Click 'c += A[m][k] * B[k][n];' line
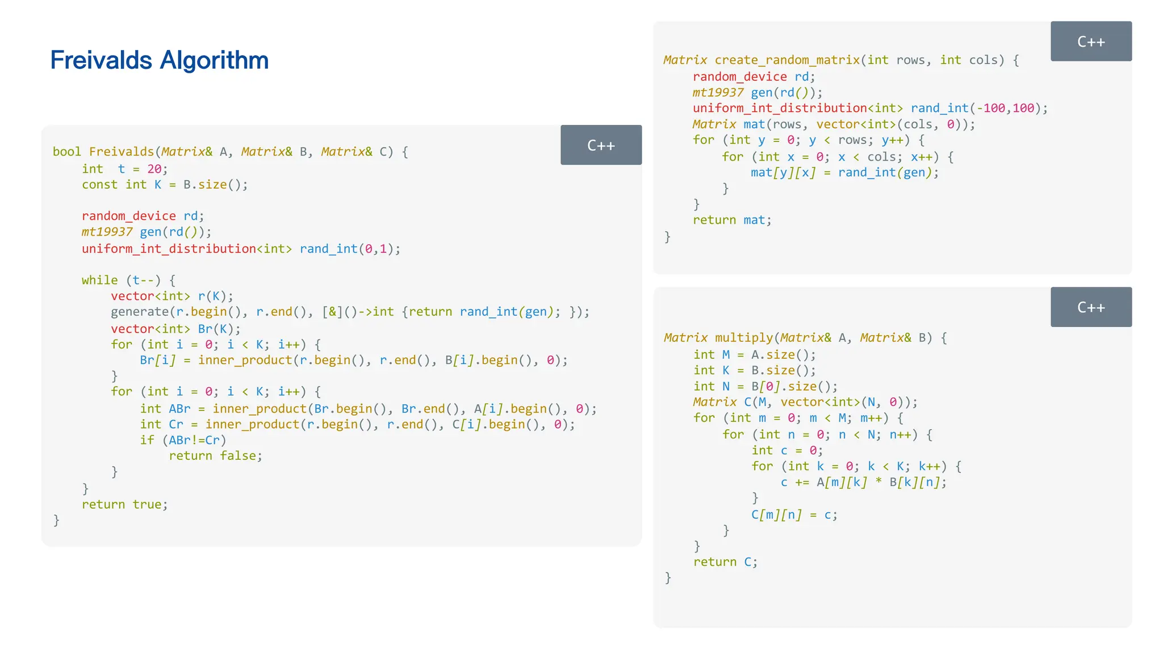This screenshot has width=1163, height=654. click(863, 482)
